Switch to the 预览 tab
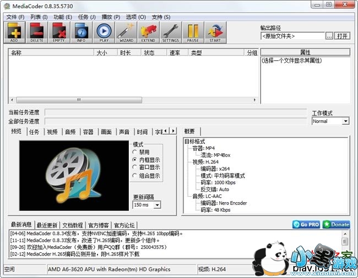The width and height of the screenshot is (358, 278). (x=17, y=131)
